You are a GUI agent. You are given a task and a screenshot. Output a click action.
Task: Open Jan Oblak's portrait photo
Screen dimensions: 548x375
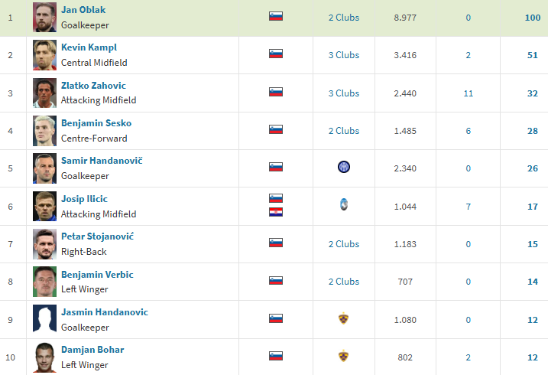click(x=44, y=18)
